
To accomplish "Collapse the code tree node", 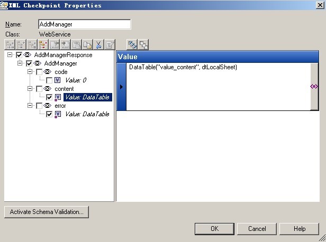I will [x=30, y=72].
